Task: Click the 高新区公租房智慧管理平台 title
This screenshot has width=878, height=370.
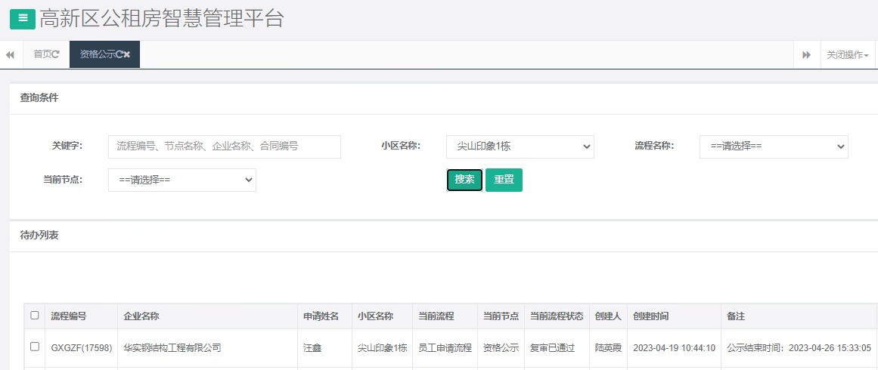Action: [x=162, y=18]
